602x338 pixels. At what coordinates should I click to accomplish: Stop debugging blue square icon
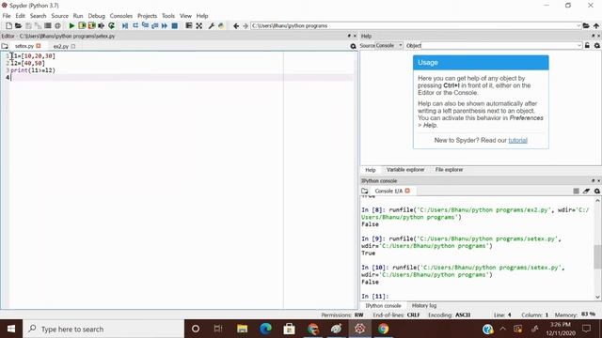pyautogui.click(x=174, y=25)
